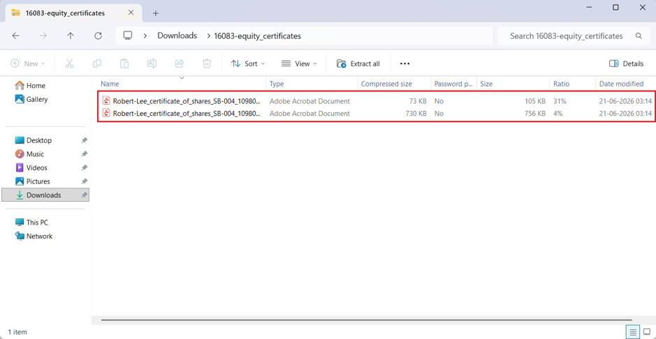Click 16083-equity_certificates breadcrumb

(x=257, y=36)
